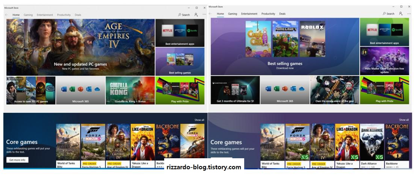Click Search in the left Store window
The image size is (414, 180).
pyautogui.click(x=184, y=15)
